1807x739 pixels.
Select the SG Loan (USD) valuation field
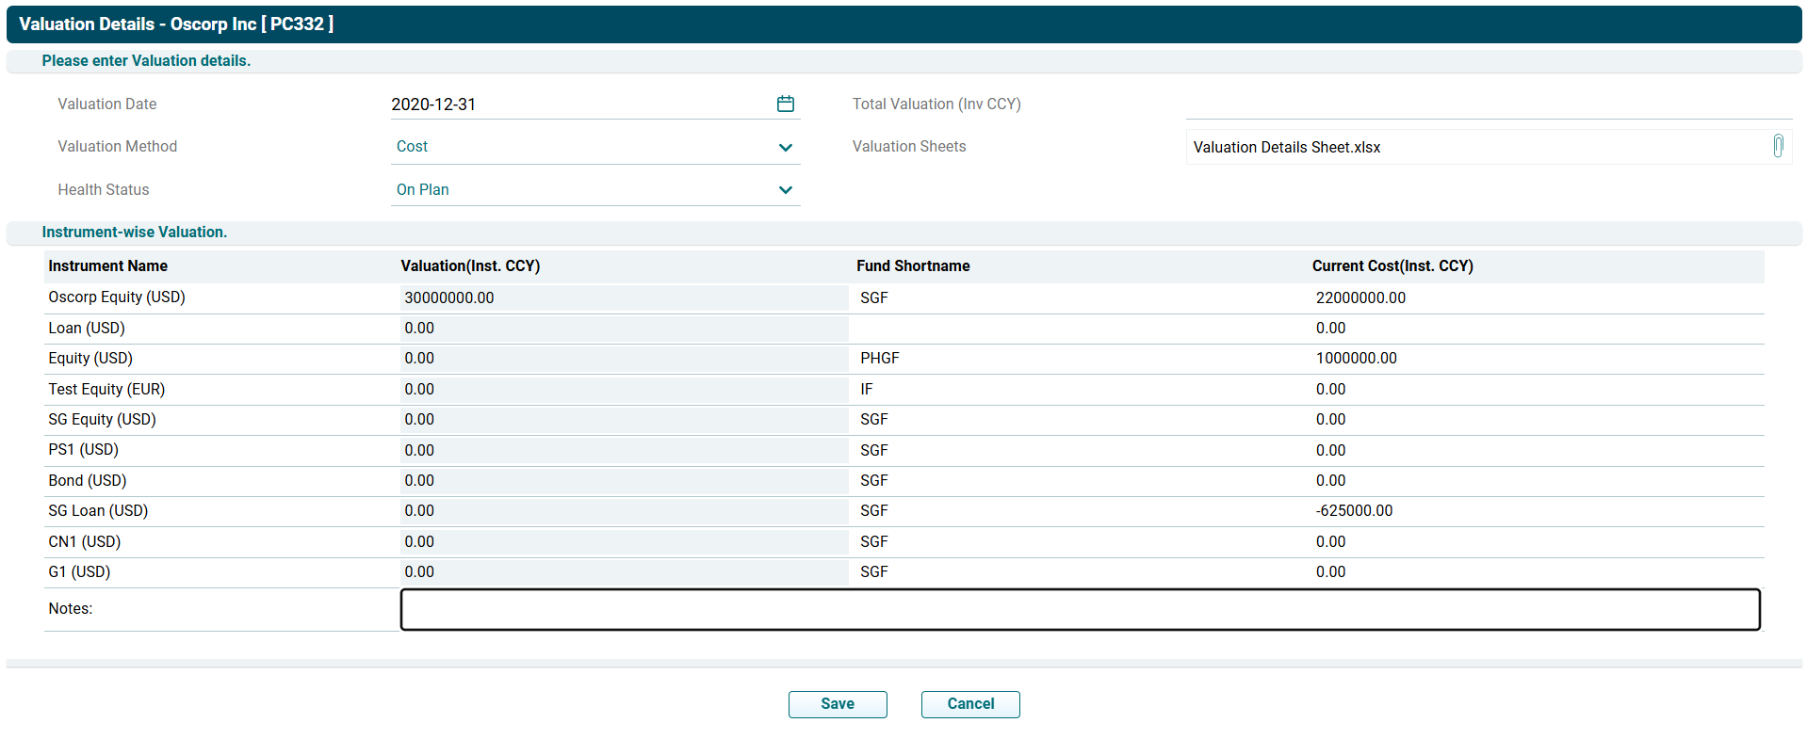(x=623, y=511)
